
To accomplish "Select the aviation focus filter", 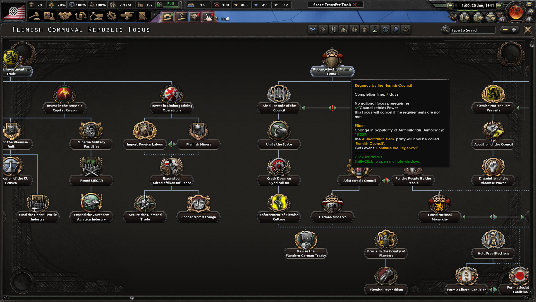I will (x=313, y=29).
